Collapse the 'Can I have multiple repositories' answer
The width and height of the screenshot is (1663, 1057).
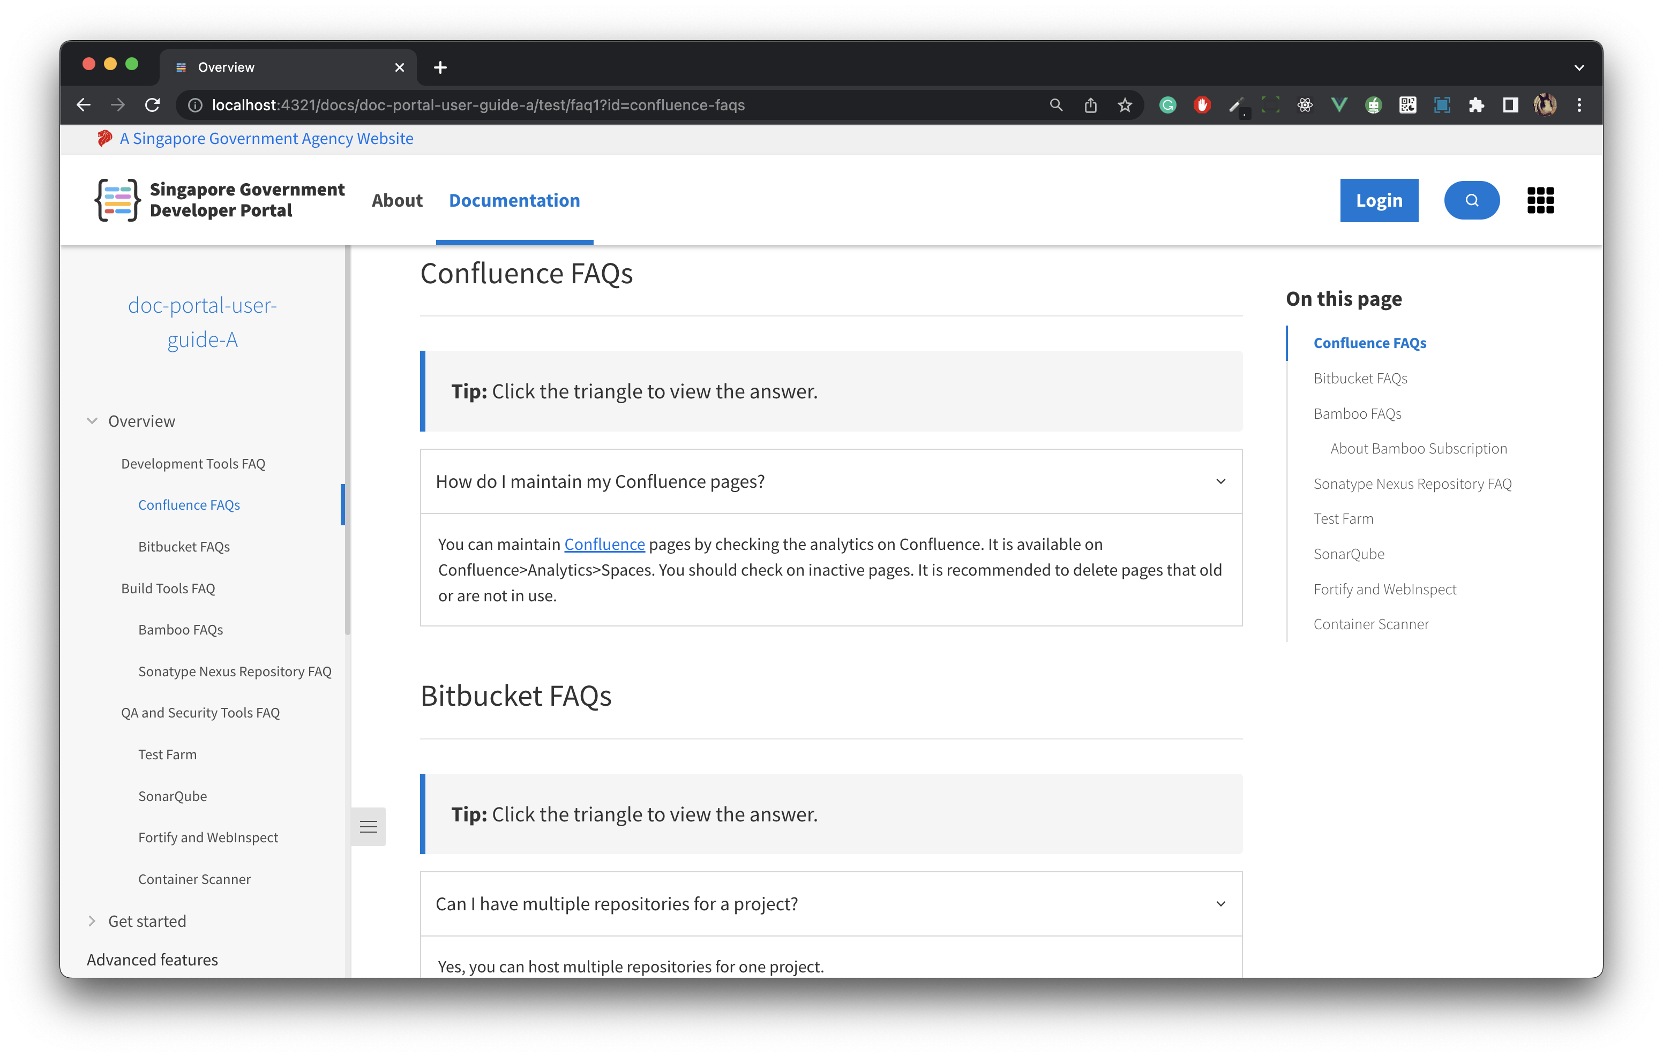point(1220,904)
